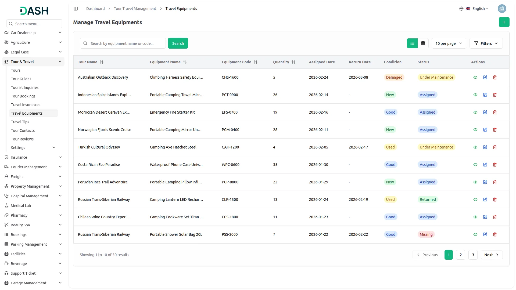Viewport: 516px width, 290px height.
Task: Switch to list view layout
Action: pos(412,43)
